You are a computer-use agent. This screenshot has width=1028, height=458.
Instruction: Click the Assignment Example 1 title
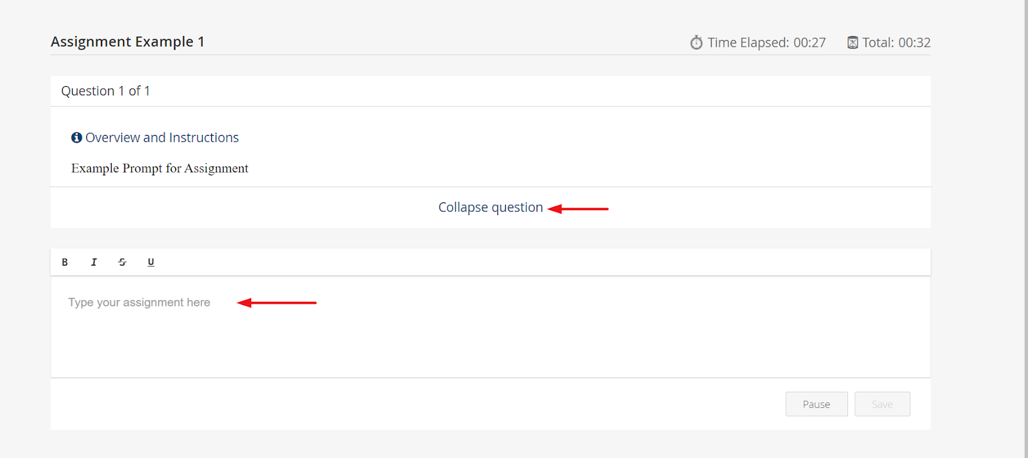pyautogui.click(x=128, y=42)
